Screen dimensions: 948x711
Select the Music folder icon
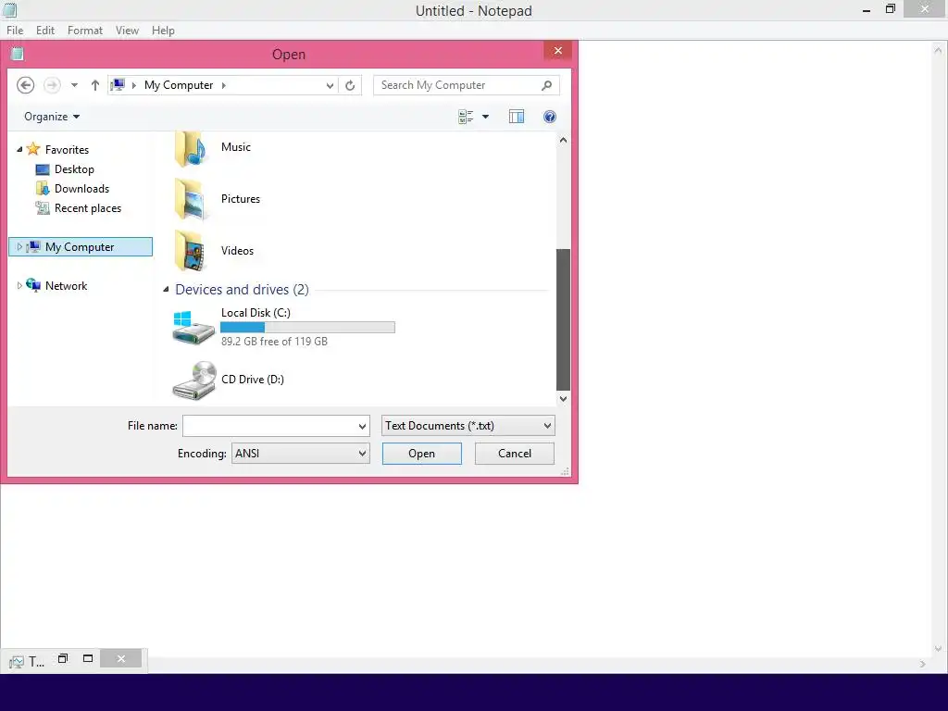tap(191, 149)
